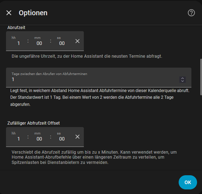This screenshot has width=202, height=194.
Task: Clear the Zufälliger Abrufzeit Offset time value
Action: pyautogui.click(x=77, y=137)
